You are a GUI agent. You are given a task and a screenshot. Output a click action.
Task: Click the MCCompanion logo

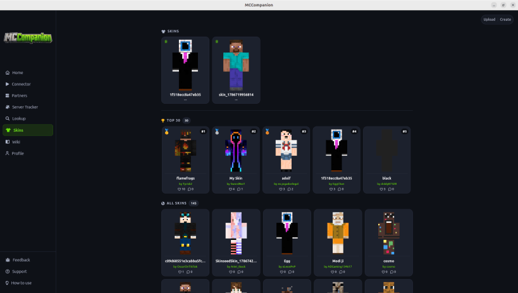28,38
